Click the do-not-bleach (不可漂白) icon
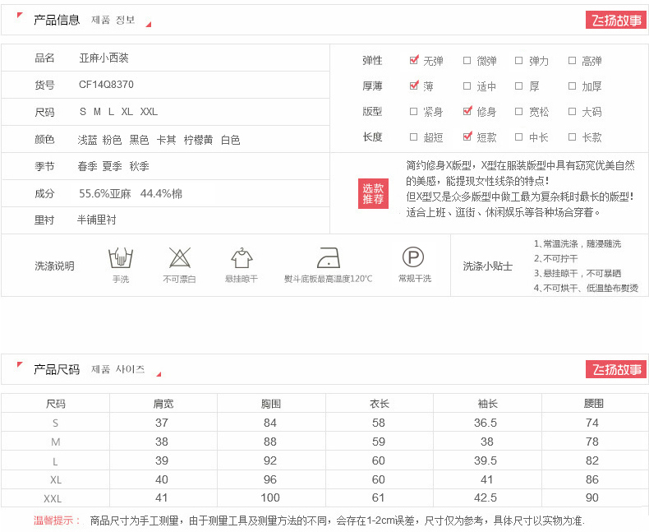This screenshot has width=649, height=532. (180, 258)
